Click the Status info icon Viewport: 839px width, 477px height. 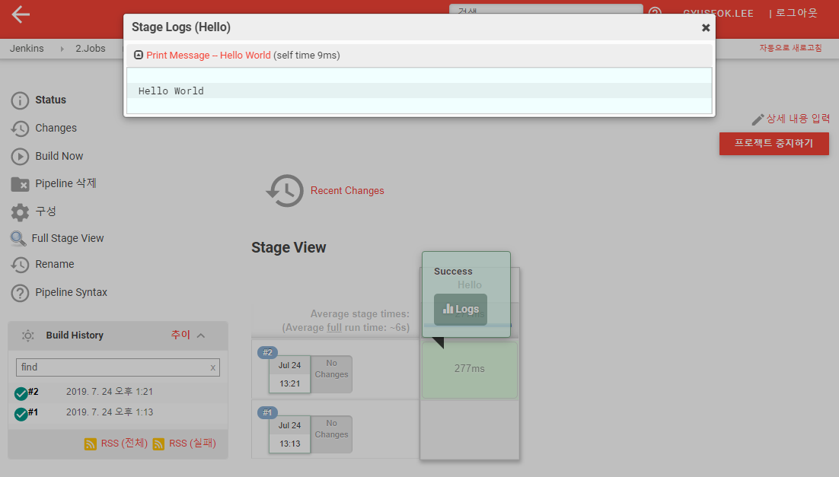[20, 100]
